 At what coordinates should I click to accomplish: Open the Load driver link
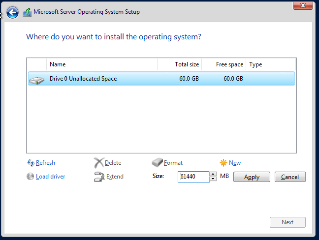tap(50, 177)
